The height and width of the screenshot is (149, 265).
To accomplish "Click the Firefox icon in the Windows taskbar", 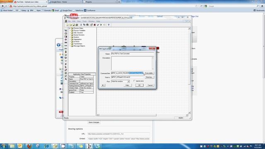I will click(x=29, y=146).
